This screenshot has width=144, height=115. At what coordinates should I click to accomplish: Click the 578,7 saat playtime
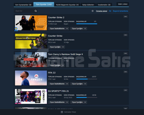pyautogui.click(x=52, y=79)
